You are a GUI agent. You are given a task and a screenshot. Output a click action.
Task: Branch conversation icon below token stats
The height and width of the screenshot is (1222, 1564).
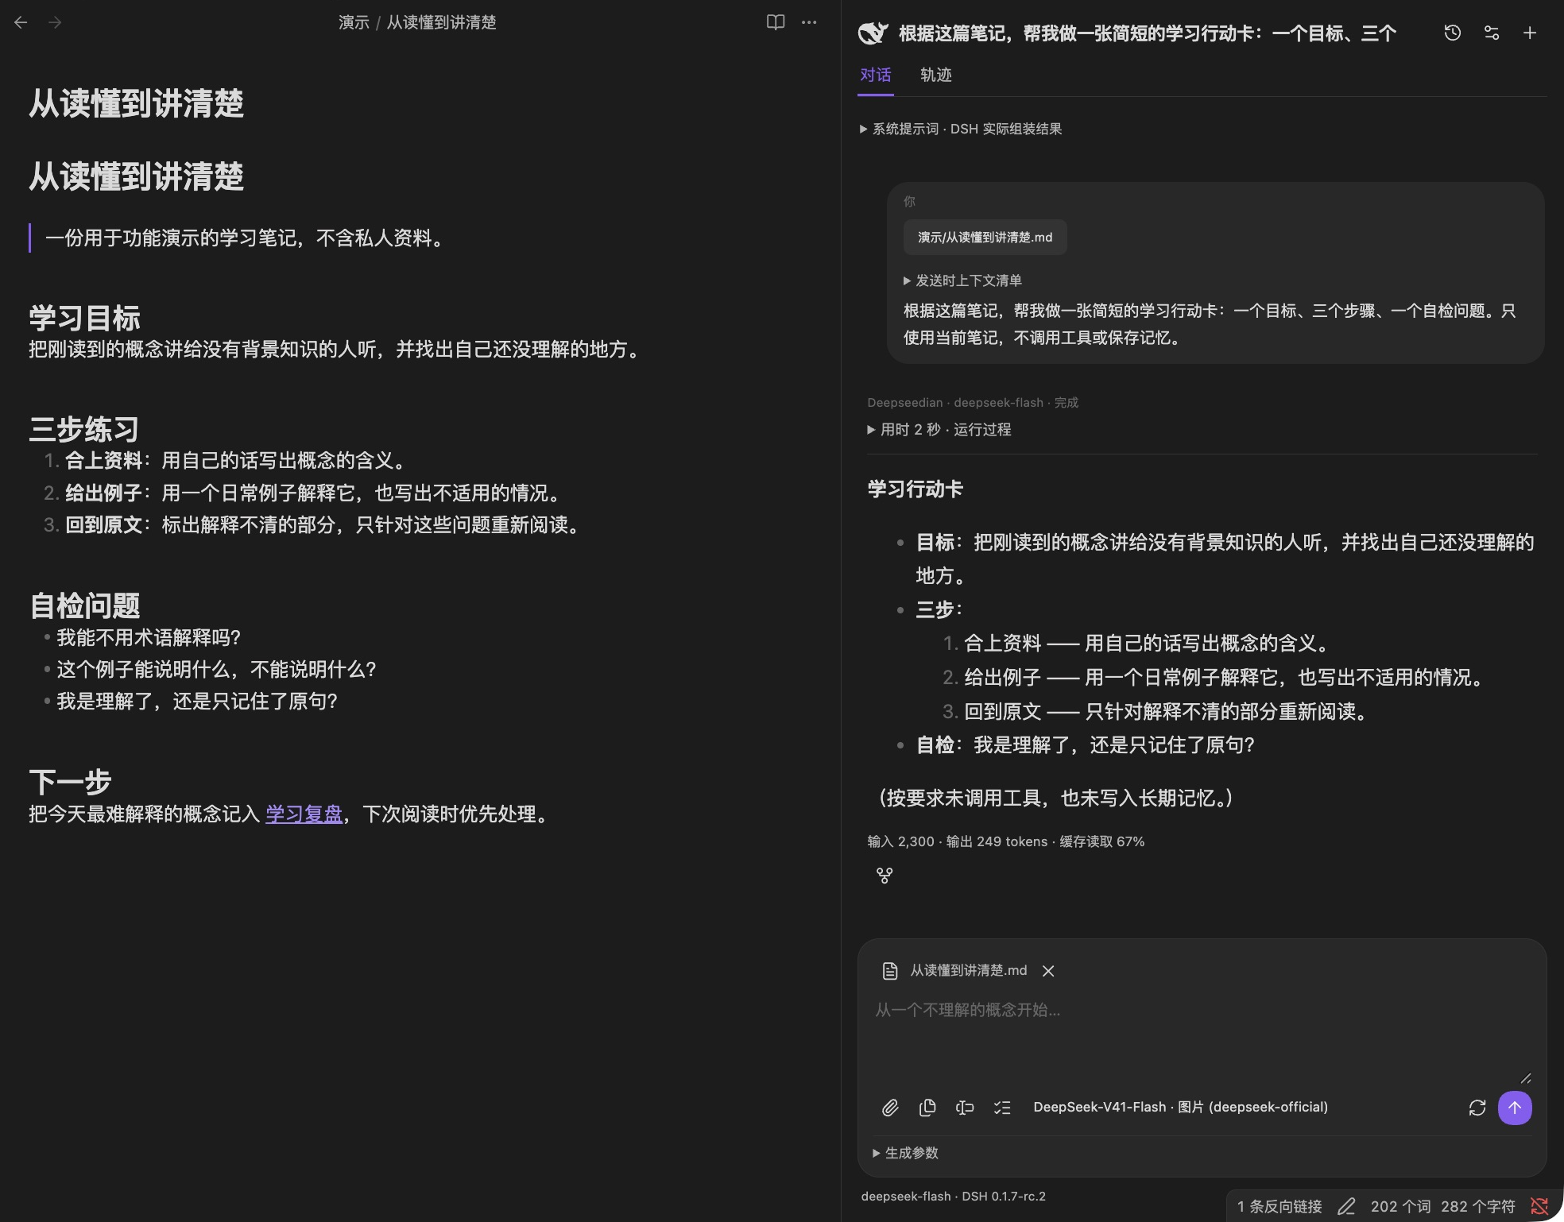(885, 876)
